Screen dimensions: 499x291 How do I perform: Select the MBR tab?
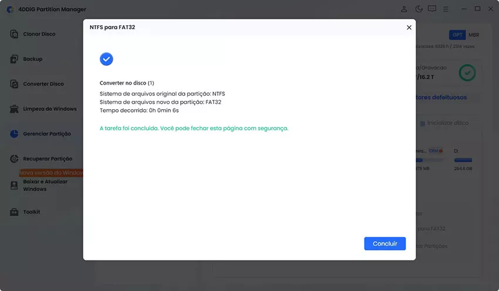click(474, 35)
